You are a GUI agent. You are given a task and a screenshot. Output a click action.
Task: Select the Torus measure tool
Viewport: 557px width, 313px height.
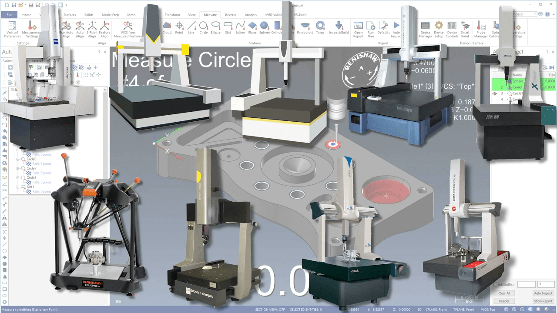[320, 28]
